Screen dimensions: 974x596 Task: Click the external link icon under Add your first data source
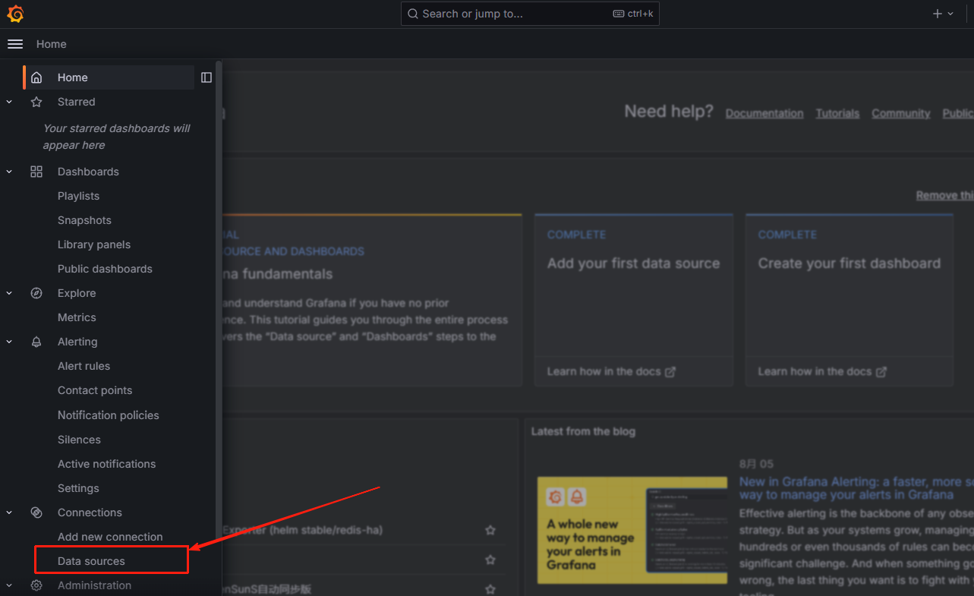tap(670, 372)
